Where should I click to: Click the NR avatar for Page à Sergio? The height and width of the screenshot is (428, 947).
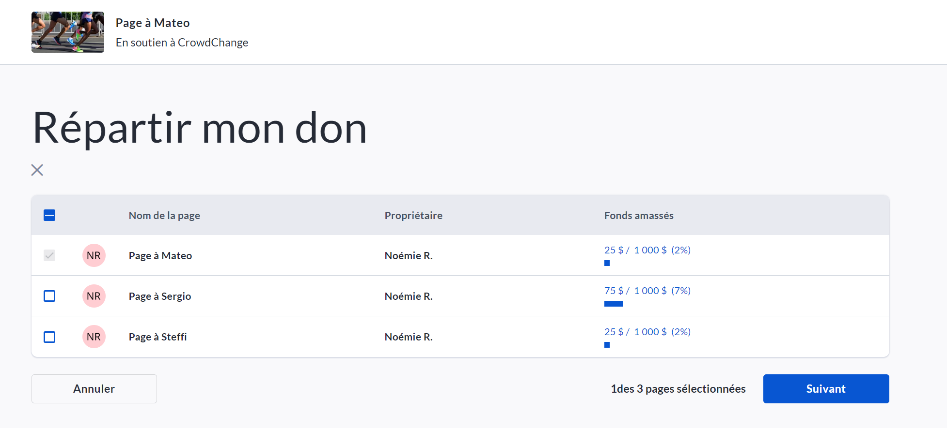[x=94, y=296]
